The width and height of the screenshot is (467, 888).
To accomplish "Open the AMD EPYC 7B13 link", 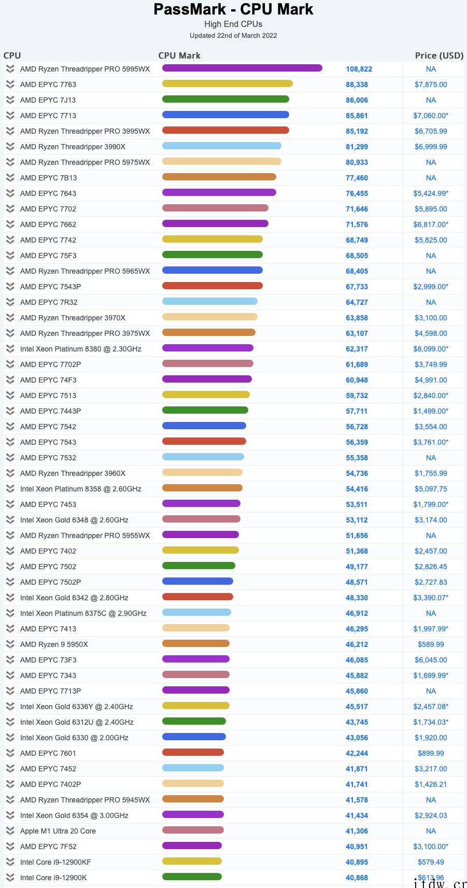I will (x=49, y=178).
